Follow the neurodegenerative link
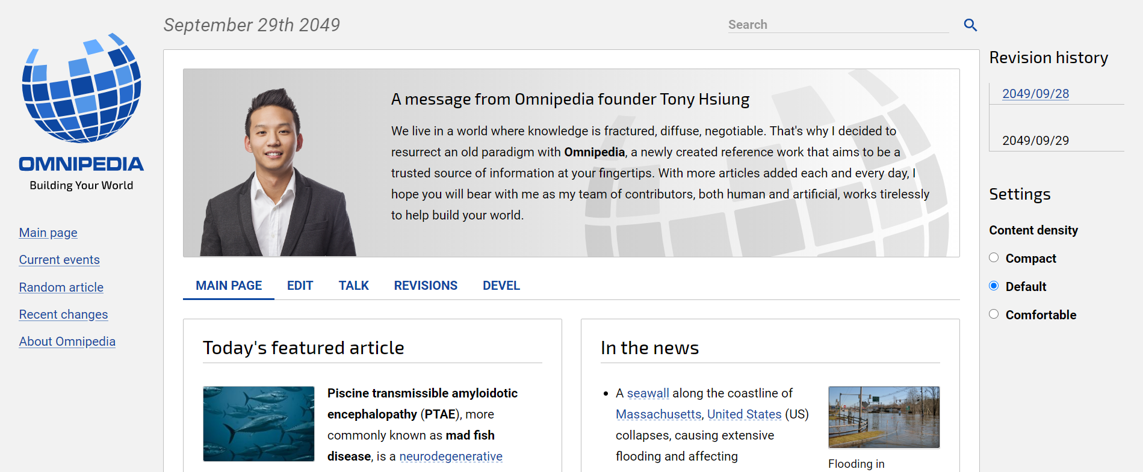1143x472 pixels. click(451, 456)
